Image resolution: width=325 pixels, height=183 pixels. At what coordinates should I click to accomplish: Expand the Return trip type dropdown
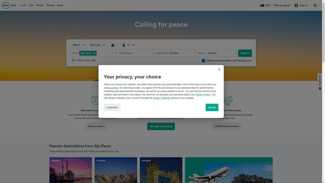pos(79,45)
